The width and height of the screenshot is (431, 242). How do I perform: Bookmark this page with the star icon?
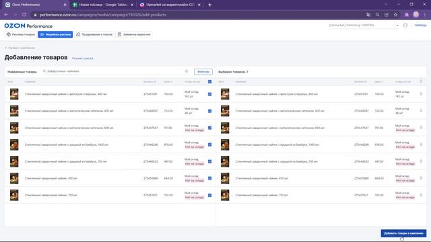click(x=395, y=15)
